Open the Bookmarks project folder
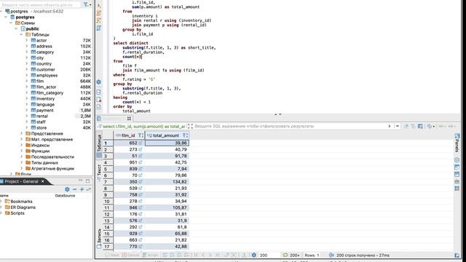Screen dimensions: 466x262 click(21, 202)
